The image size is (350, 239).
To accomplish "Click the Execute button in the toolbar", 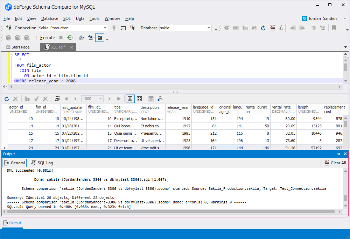I will [45, 38].
